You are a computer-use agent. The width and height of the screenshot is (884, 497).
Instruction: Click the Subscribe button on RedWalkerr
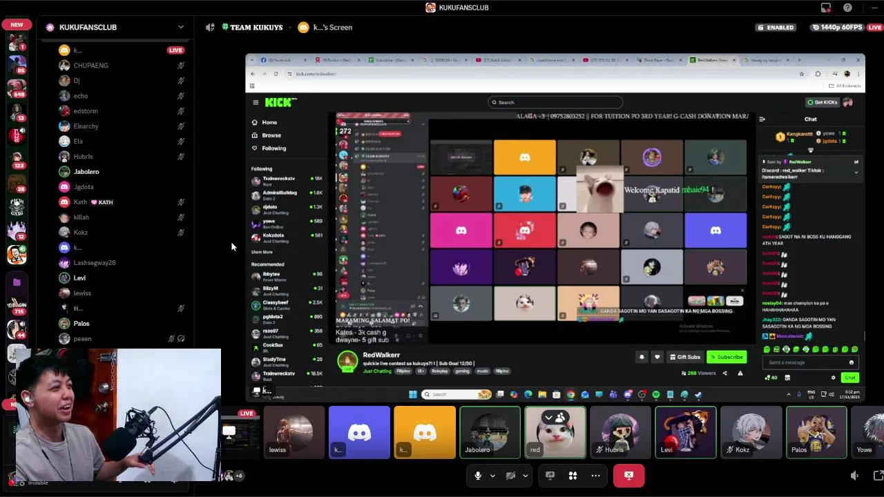coord(727,357)
